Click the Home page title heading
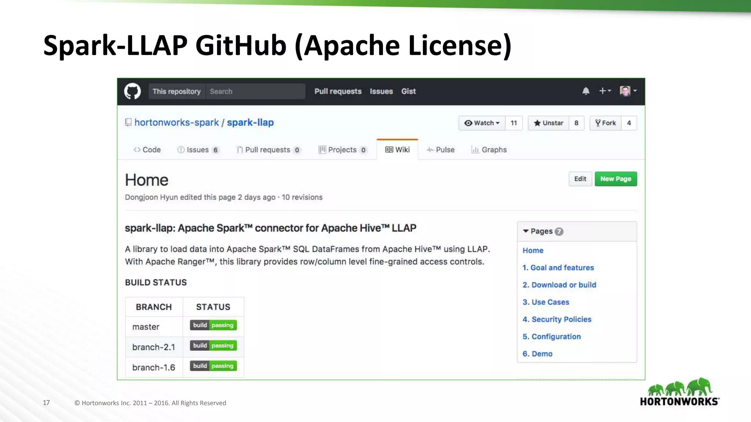Viewport: 751px width, 422px height. (147, 180)
